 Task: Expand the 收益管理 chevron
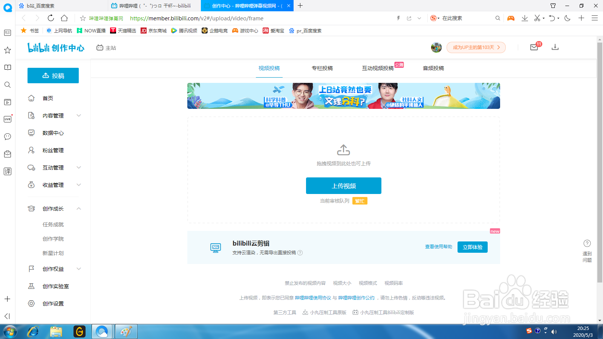click(79, 185)
